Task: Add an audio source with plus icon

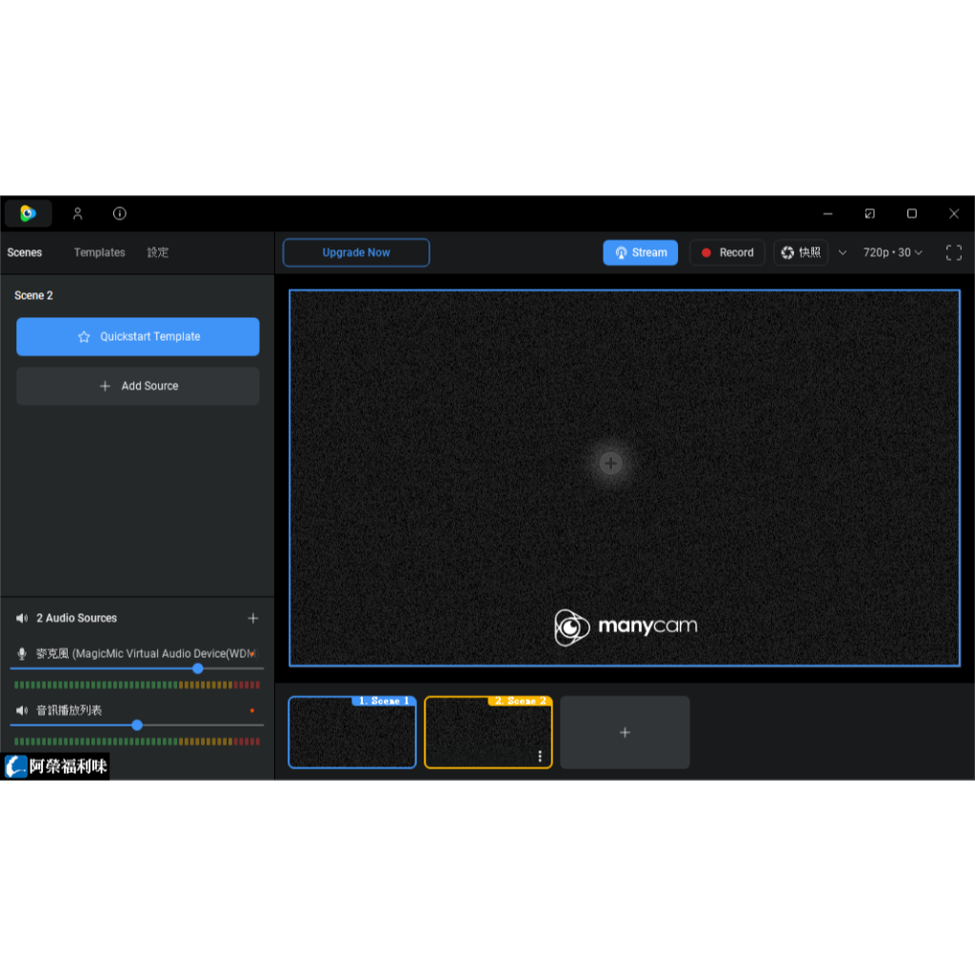Action: (252, 618)
